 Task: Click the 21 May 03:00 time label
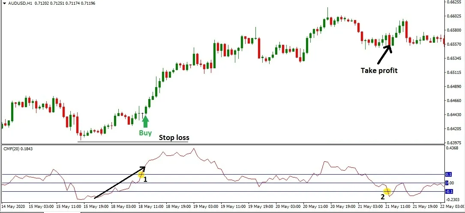coord(371,206)
